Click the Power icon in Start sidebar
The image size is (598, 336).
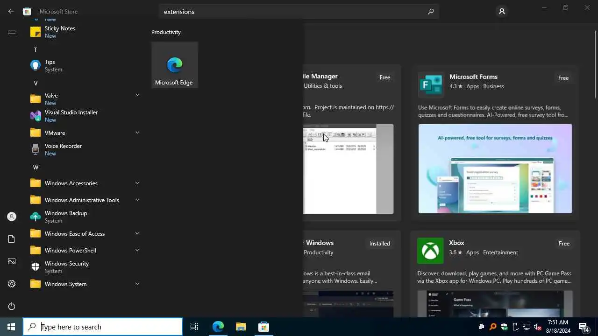tap(12, 306)
